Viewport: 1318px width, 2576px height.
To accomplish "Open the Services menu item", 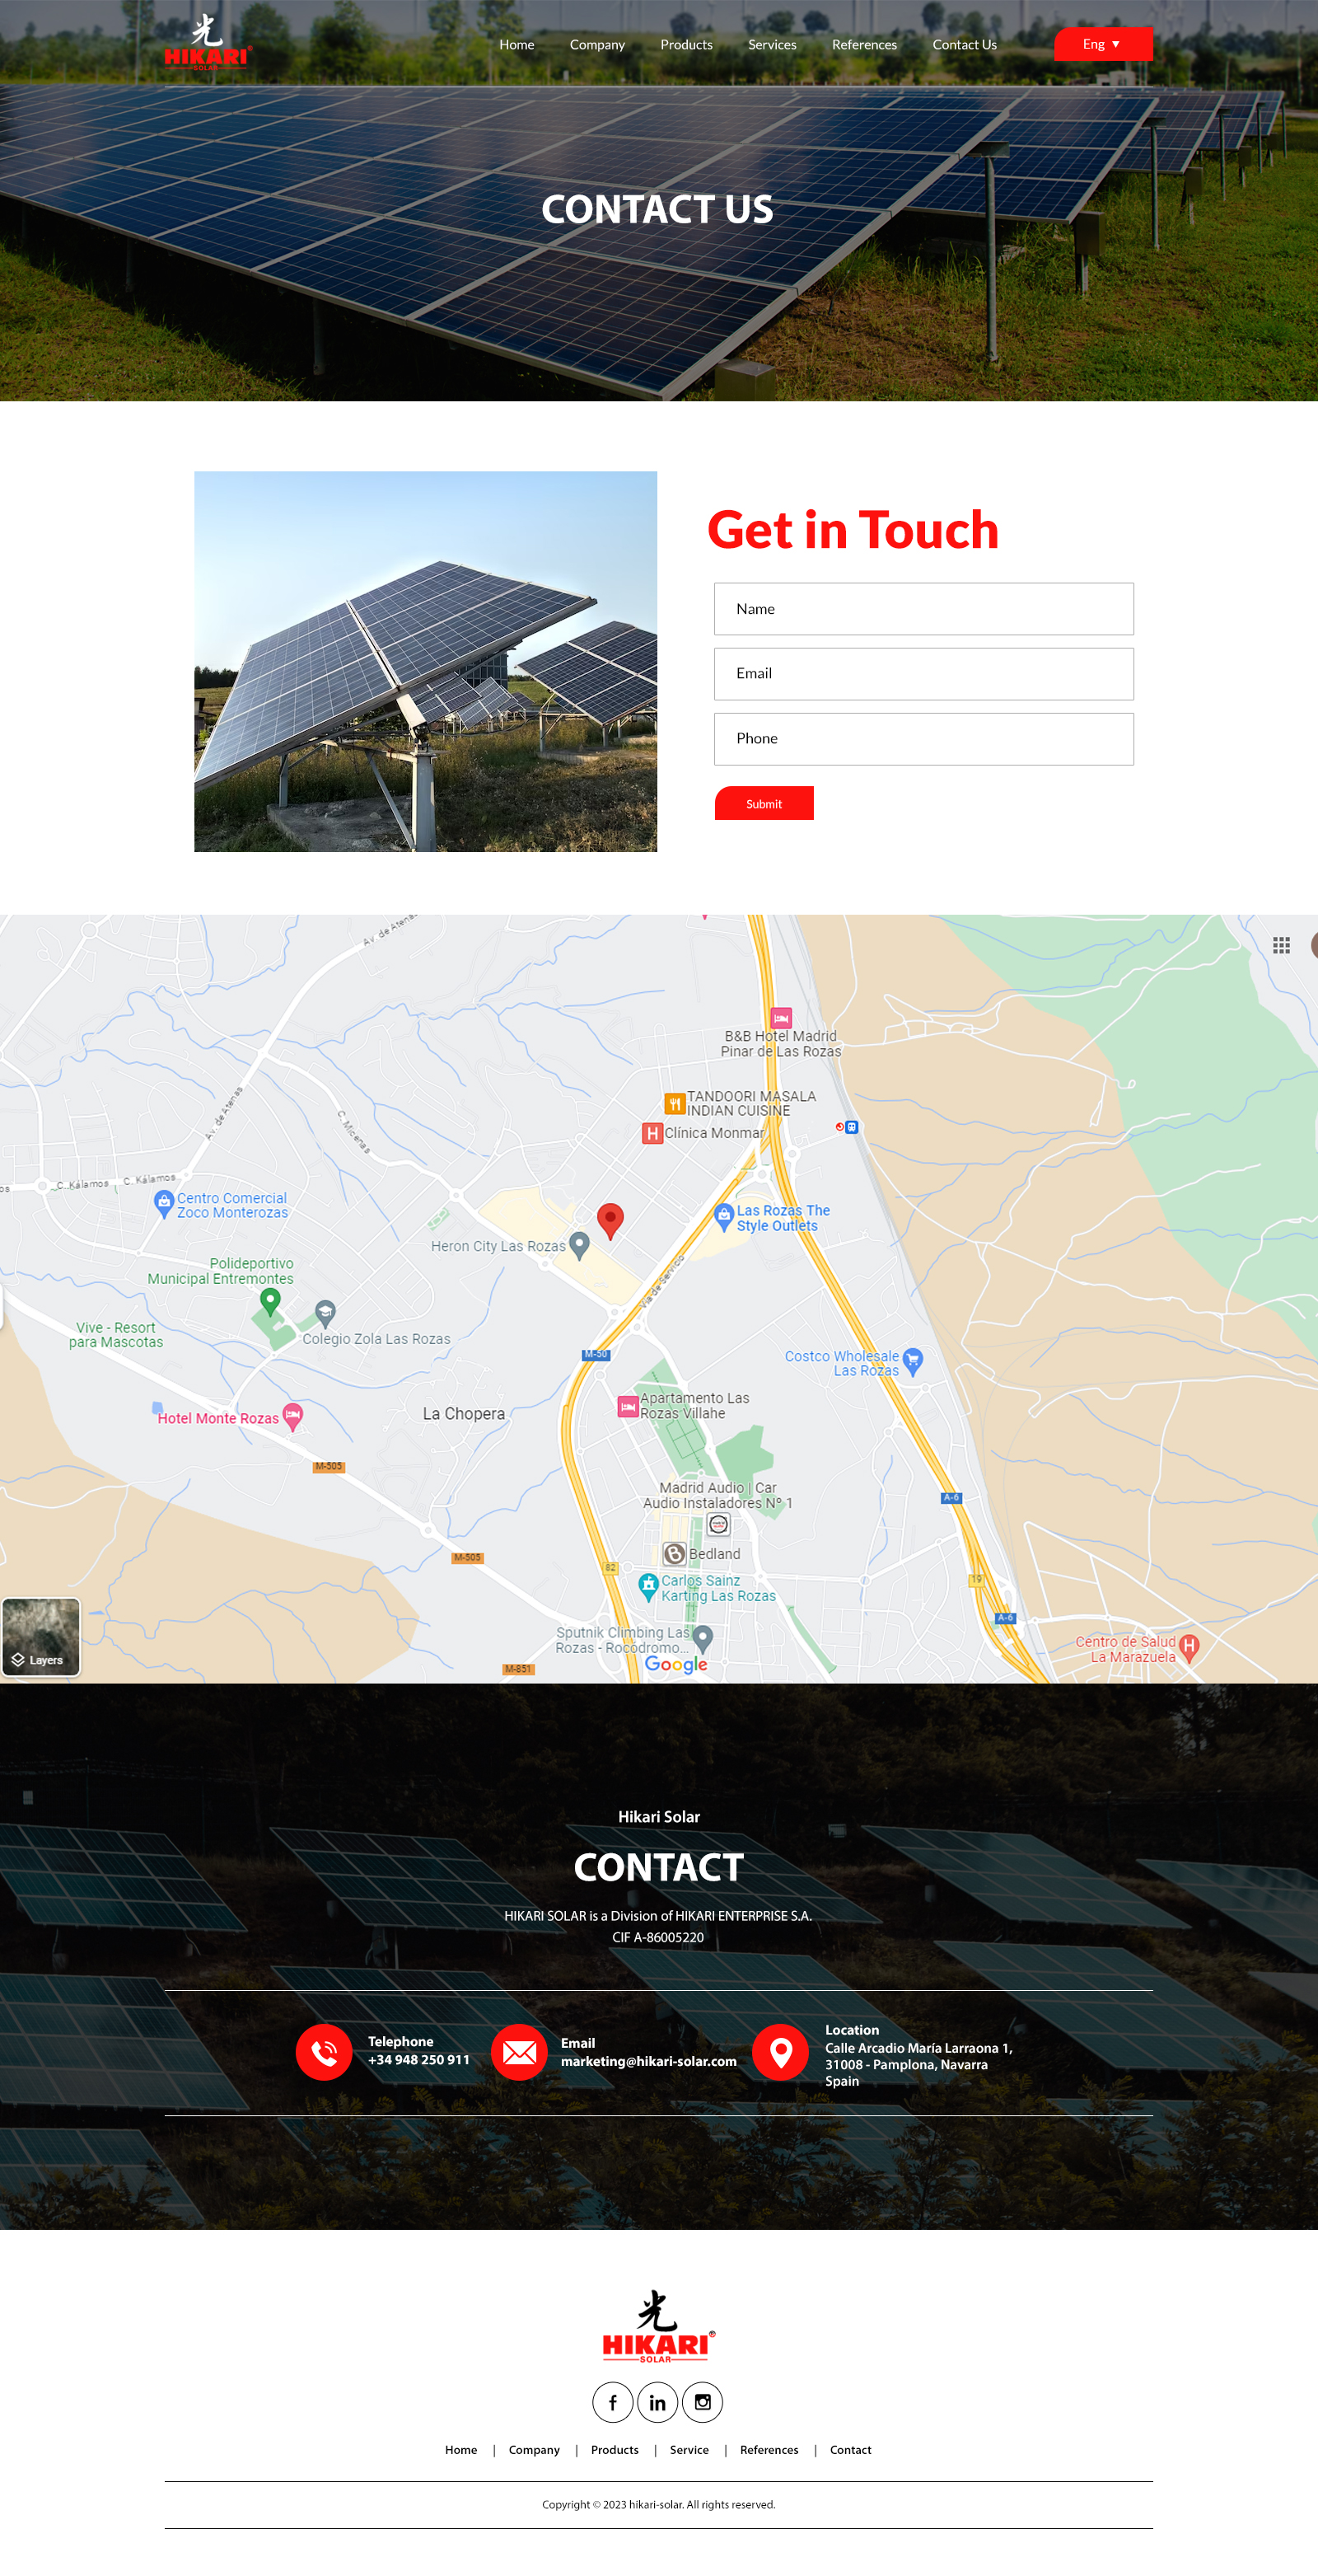I will click(772, 45).
